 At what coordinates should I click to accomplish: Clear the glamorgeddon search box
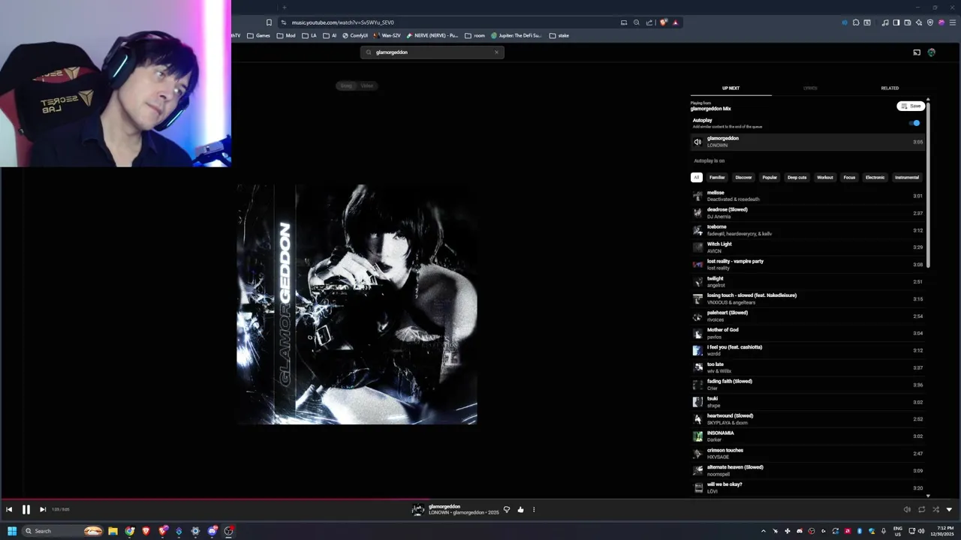click(496, 52)
